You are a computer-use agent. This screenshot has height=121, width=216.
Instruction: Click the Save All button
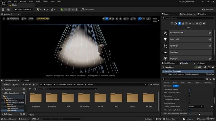click(27, 84)
